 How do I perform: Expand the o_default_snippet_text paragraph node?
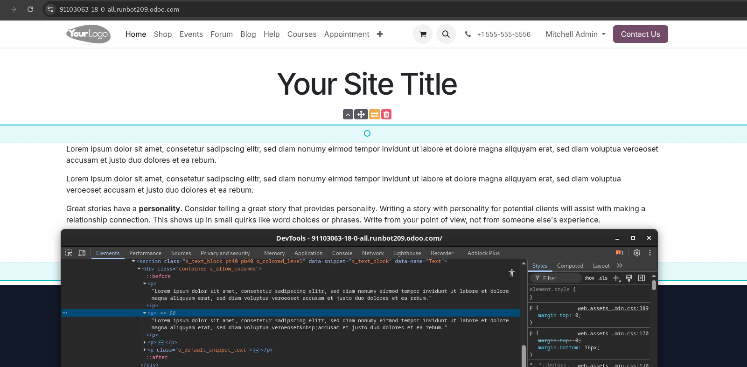tap(145, 350)
